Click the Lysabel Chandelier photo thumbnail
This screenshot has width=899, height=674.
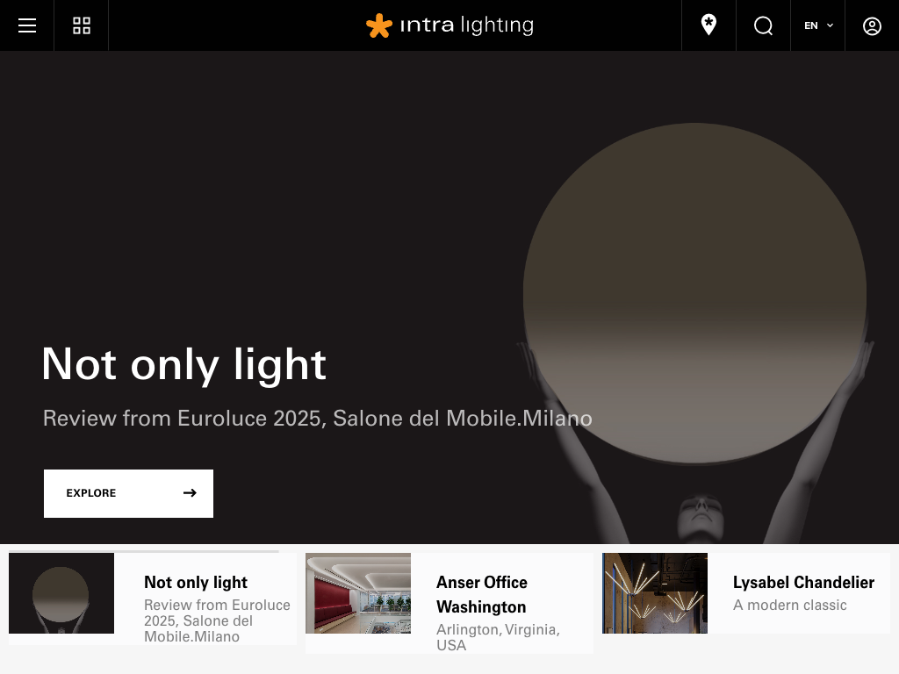point(655,593)
